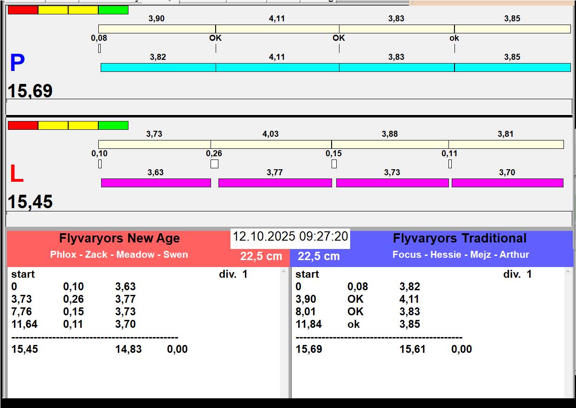Viewport: 576px width, 408px height.
Task: Click the magenta 3,63 run bar
Action: pyautogui.click(x=156, y=183)
